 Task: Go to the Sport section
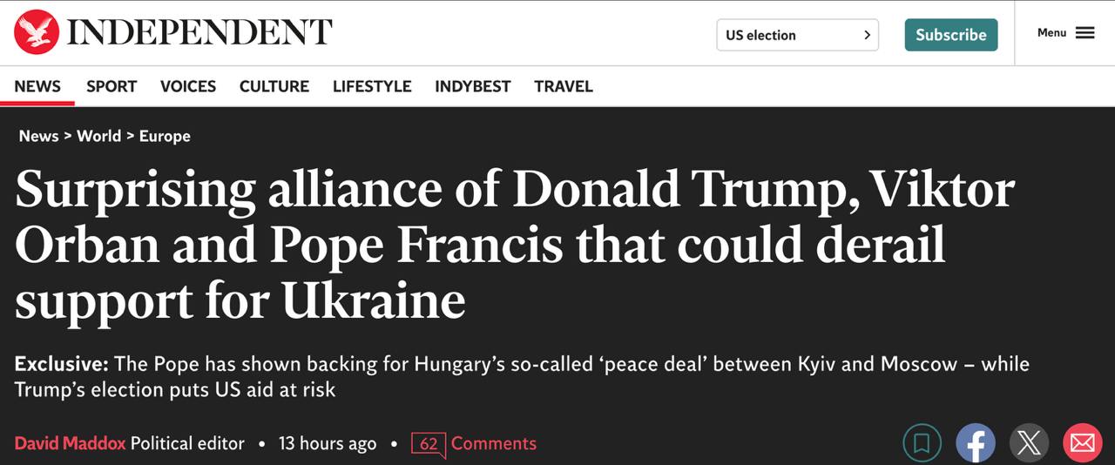(x=111, y=86)
